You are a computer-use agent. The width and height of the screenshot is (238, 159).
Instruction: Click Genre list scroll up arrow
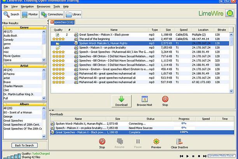(44, 32)
